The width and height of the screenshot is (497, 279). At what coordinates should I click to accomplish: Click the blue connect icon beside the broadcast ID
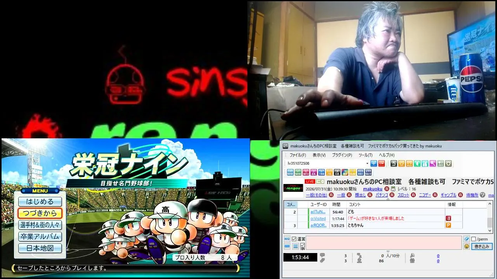pyautogui.click(x=374, y=164)
